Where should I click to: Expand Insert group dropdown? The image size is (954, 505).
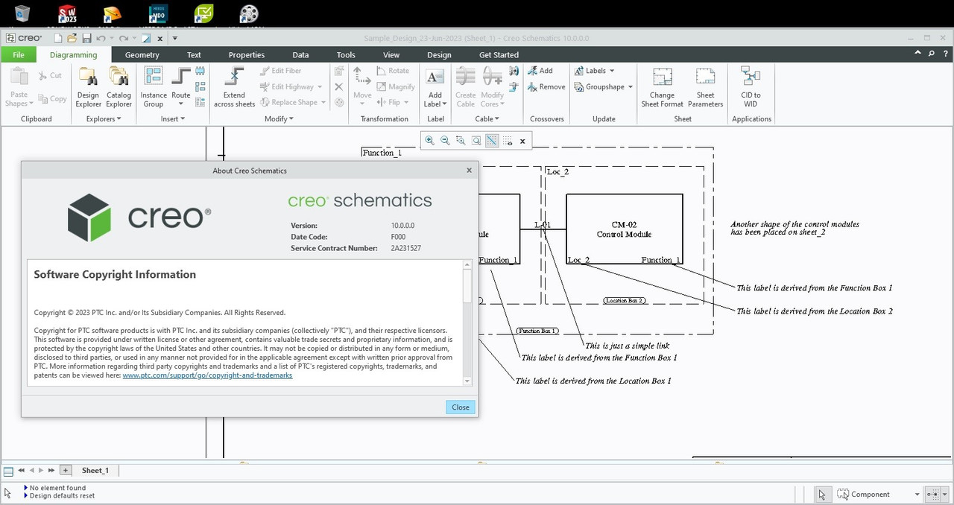point(171,118)
